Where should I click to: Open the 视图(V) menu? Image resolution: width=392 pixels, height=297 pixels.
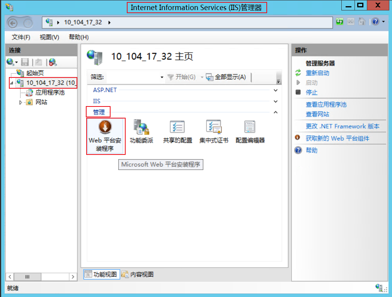click(x=49, y=37)
